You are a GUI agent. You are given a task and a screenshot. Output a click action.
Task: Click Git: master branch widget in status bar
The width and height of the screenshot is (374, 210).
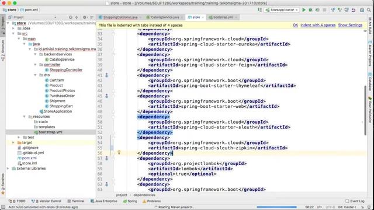[347, 207]
